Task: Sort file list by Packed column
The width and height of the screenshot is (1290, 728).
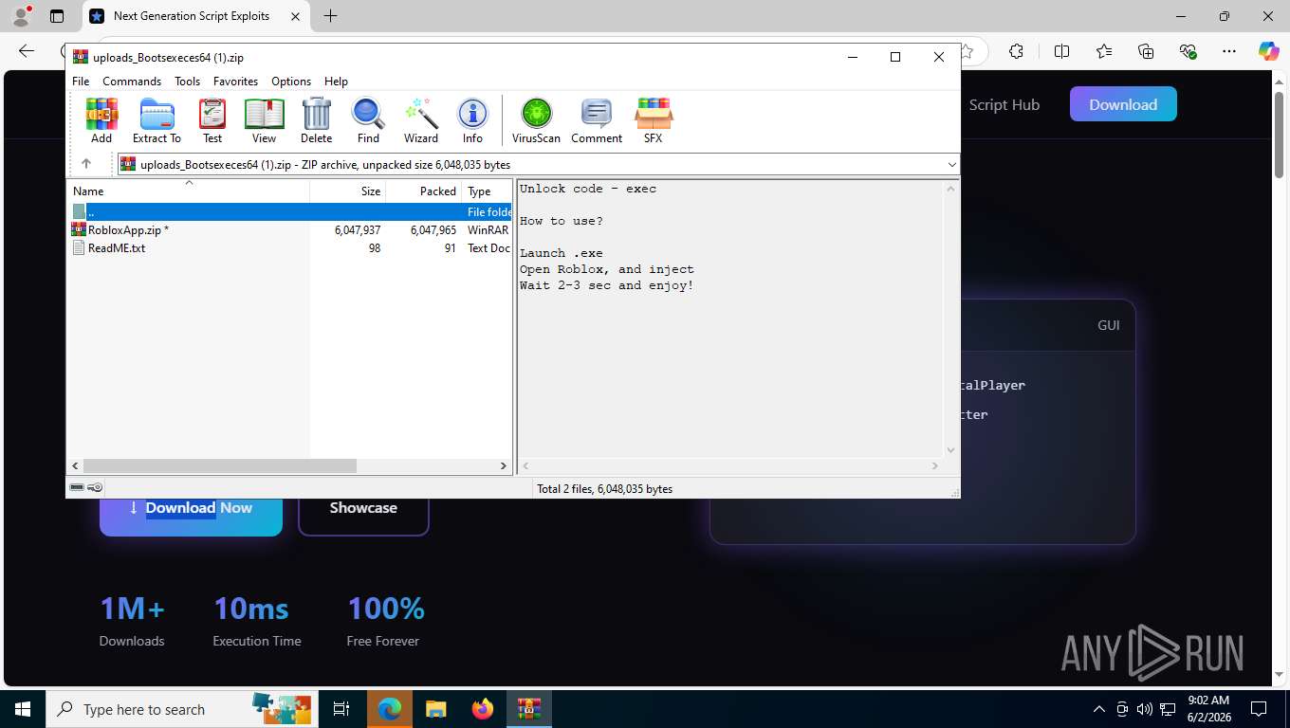Action: pyautogui.click(x=424, y=191)
